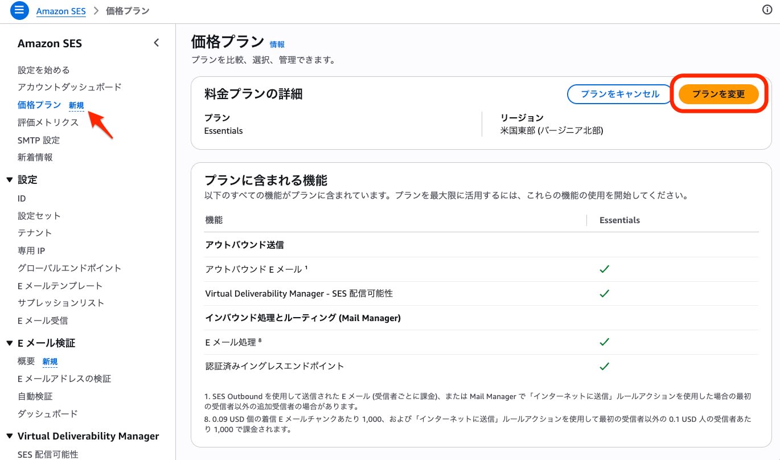
Task: Open E メールアドレスの検証 in sidebar
Action: click(x=64, y=379)
